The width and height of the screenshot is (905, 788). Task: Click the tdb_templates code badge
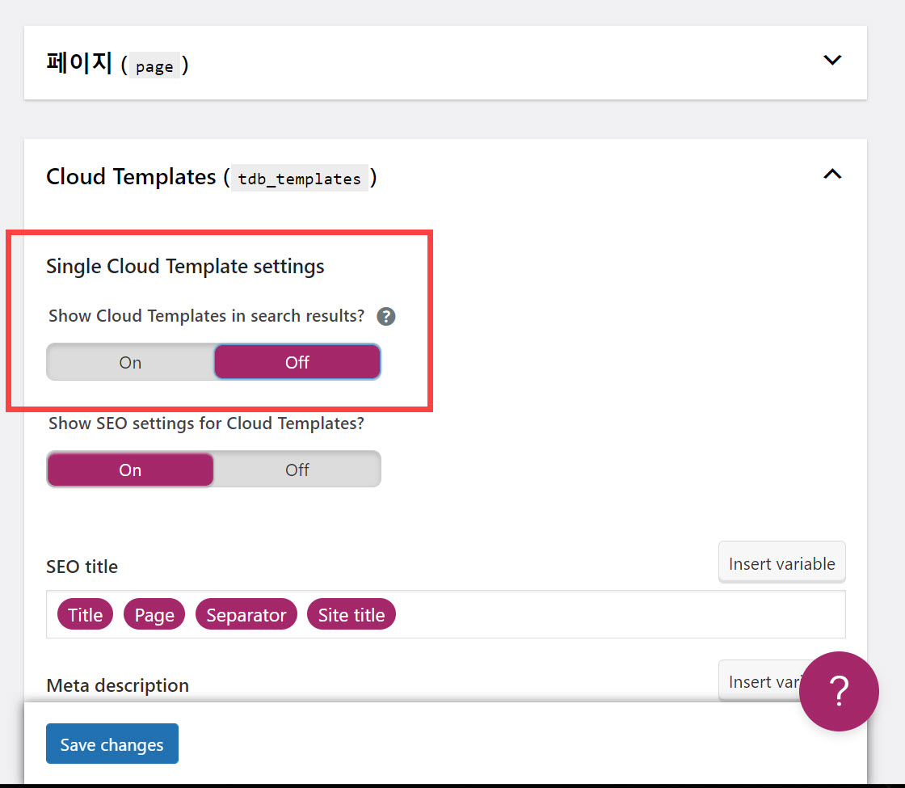[300, 179]
